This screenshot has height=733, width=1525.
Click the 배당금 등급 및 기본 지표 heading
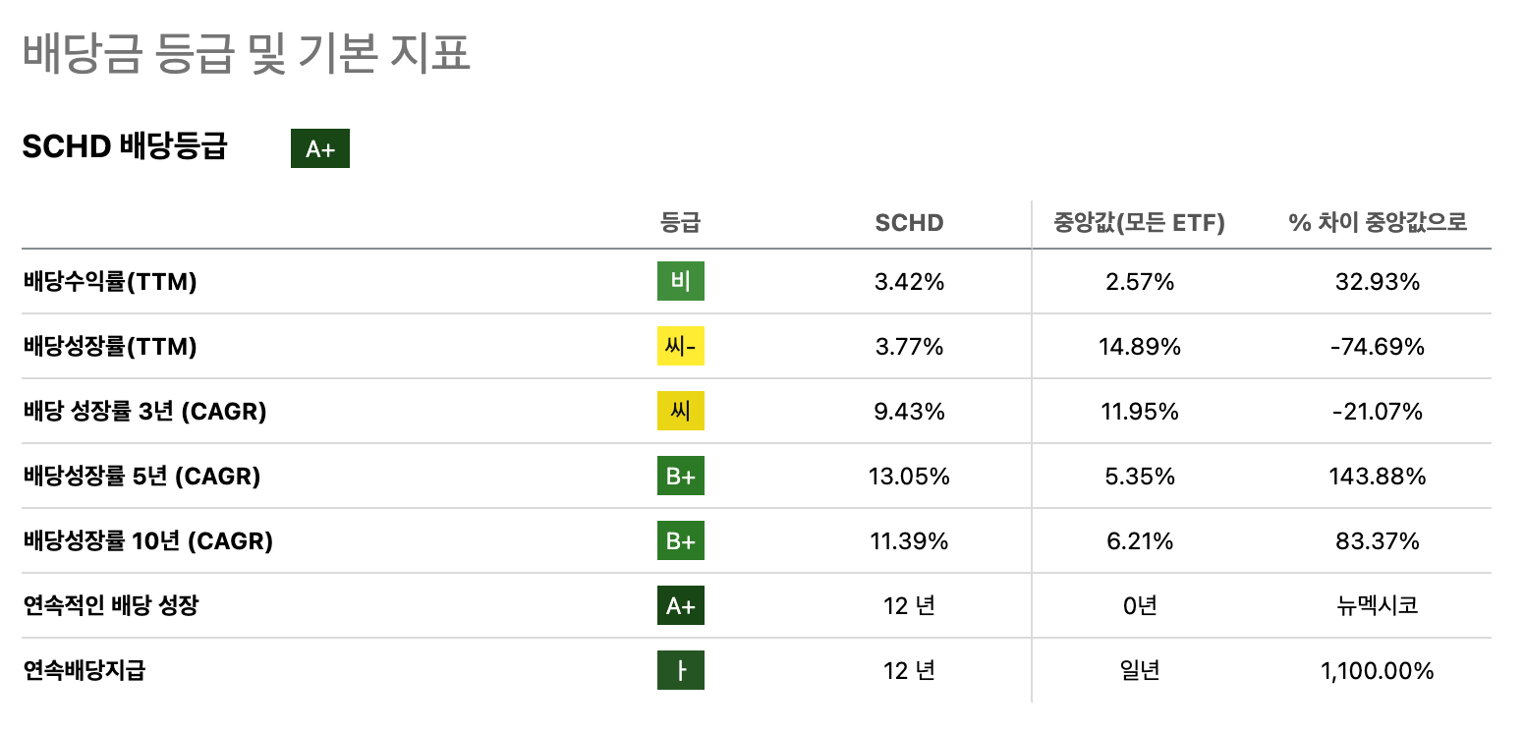(x=247, y=53)
